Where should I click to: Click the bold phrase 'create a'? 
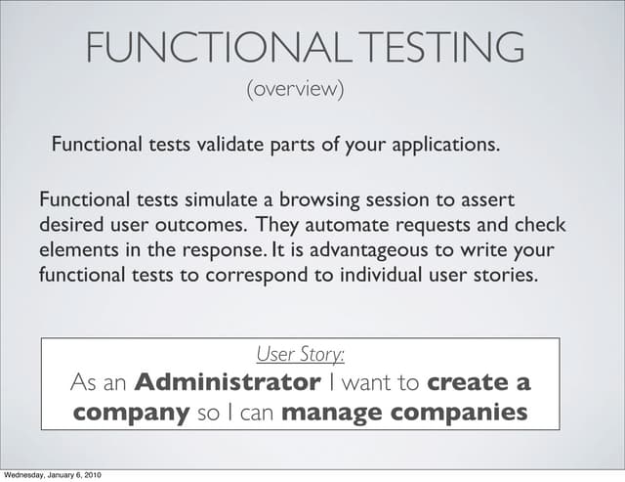[479, 381]
